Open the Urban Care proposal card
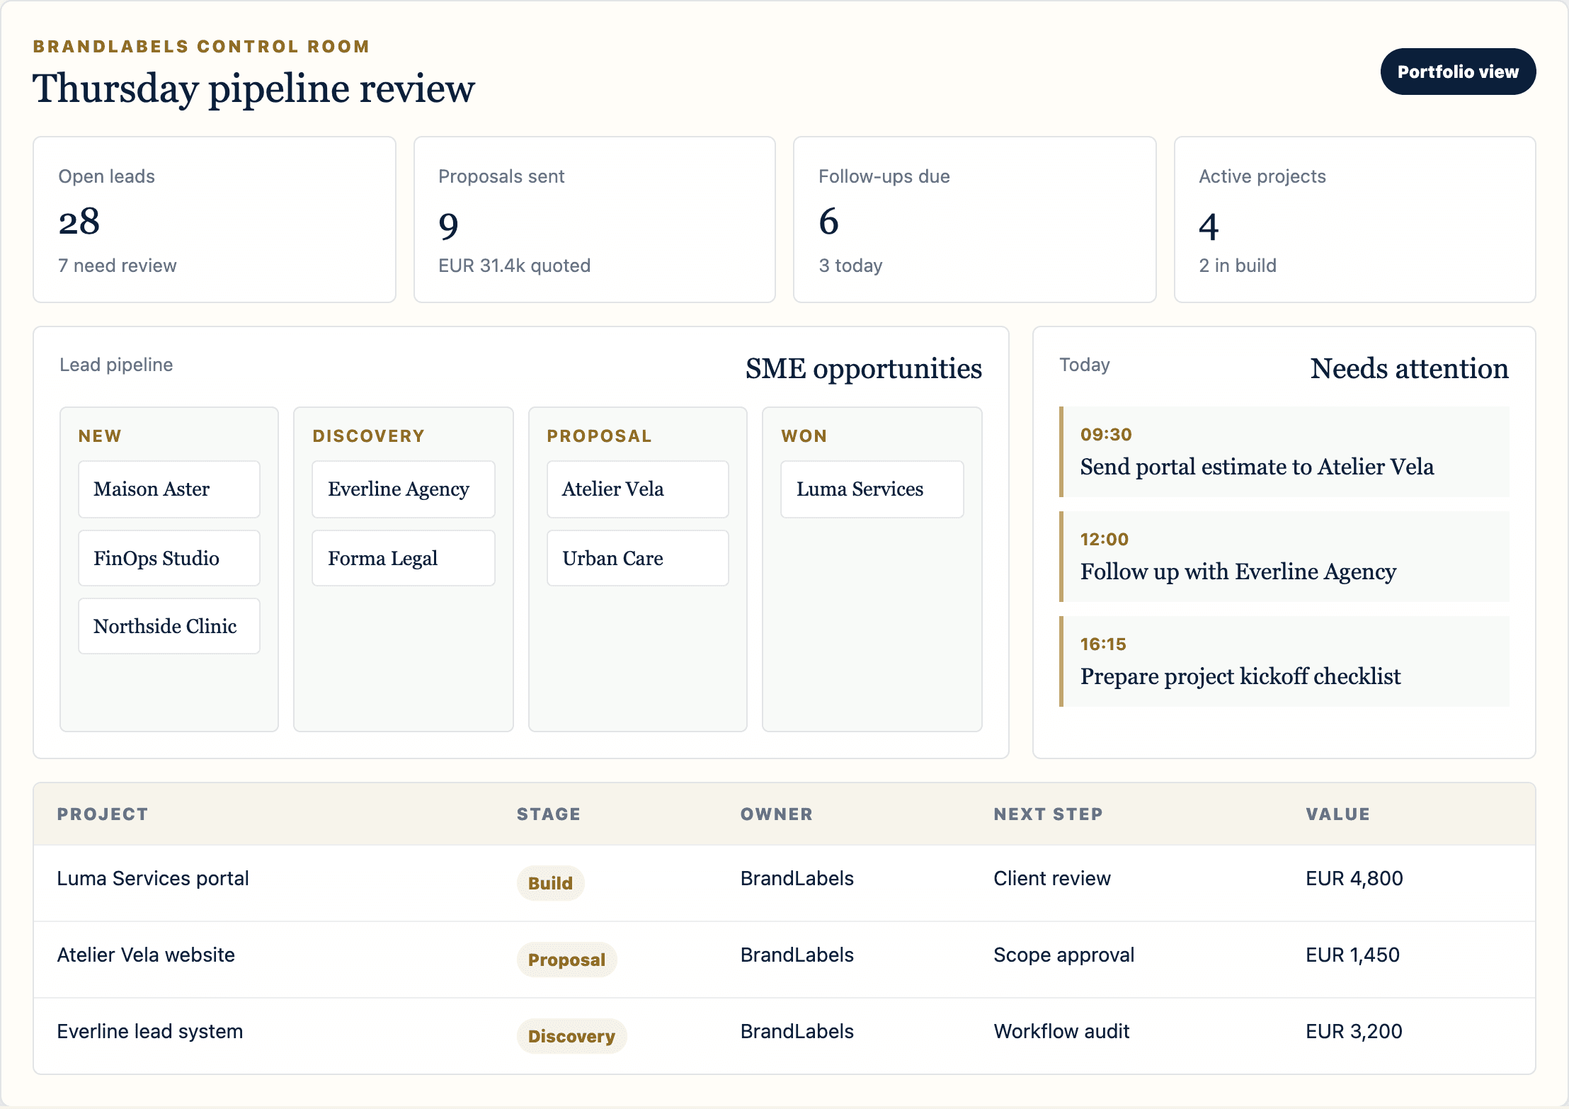The height and width of the screenshot is (1109, 1569). [638, 558]
